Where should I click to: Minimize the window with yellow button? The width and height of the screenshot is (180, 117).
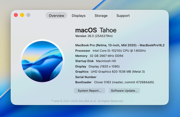pos(22,15)
